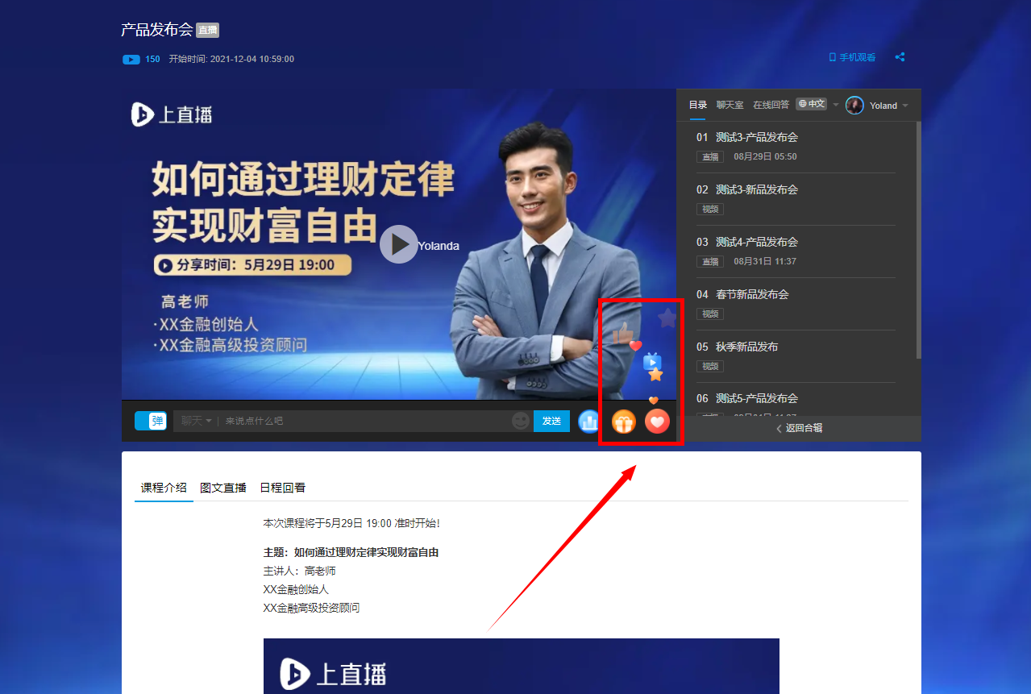The height and width of the screenshot is (694, 1031).
Task: Play the video with the center play button
Action: pos(398,244)
